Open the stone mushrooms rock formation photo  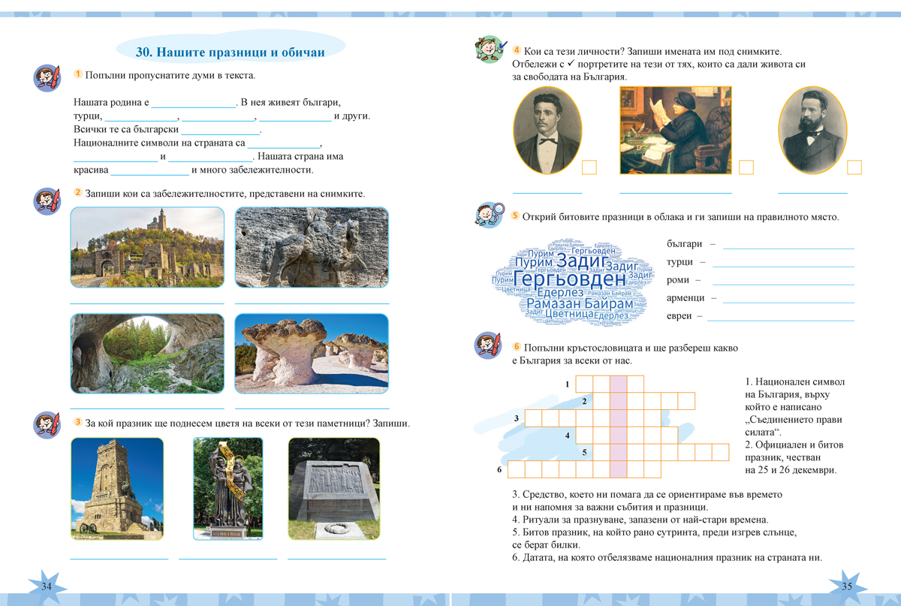(x=312, y=354)
